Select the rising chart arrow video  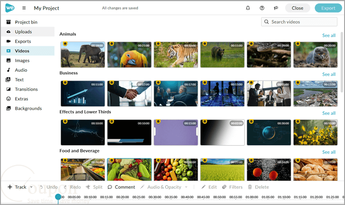[83, 93]
